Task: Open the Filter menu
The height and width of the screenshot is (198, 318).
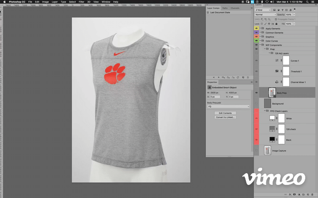Action: (81, 2)
